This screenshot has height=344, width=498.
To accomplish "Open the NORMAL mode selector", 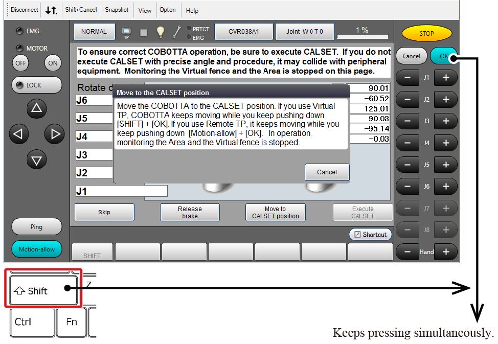I will click(x=94, y=32).
